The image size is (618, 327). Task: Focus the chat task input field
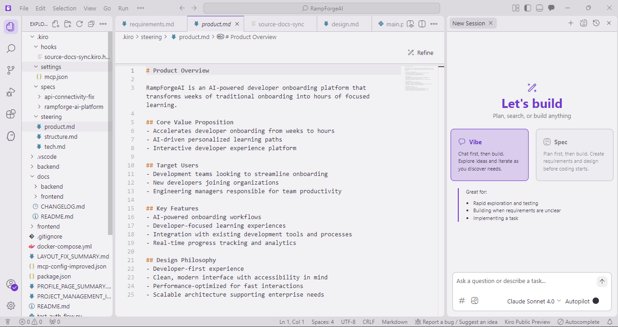tap(524, 281)
